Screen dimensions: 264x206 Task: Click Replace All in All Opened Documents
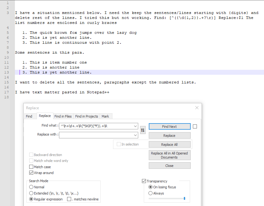click(170, 155)
